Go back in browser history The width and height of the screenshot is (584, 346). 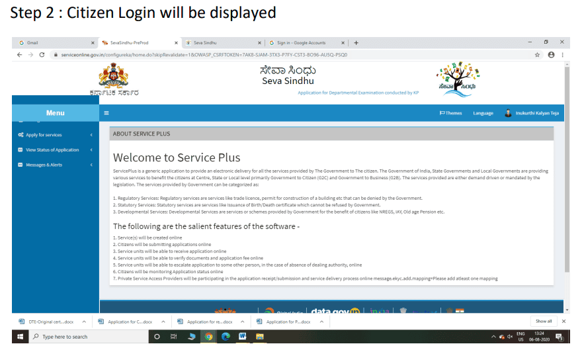tap(19, 55)
